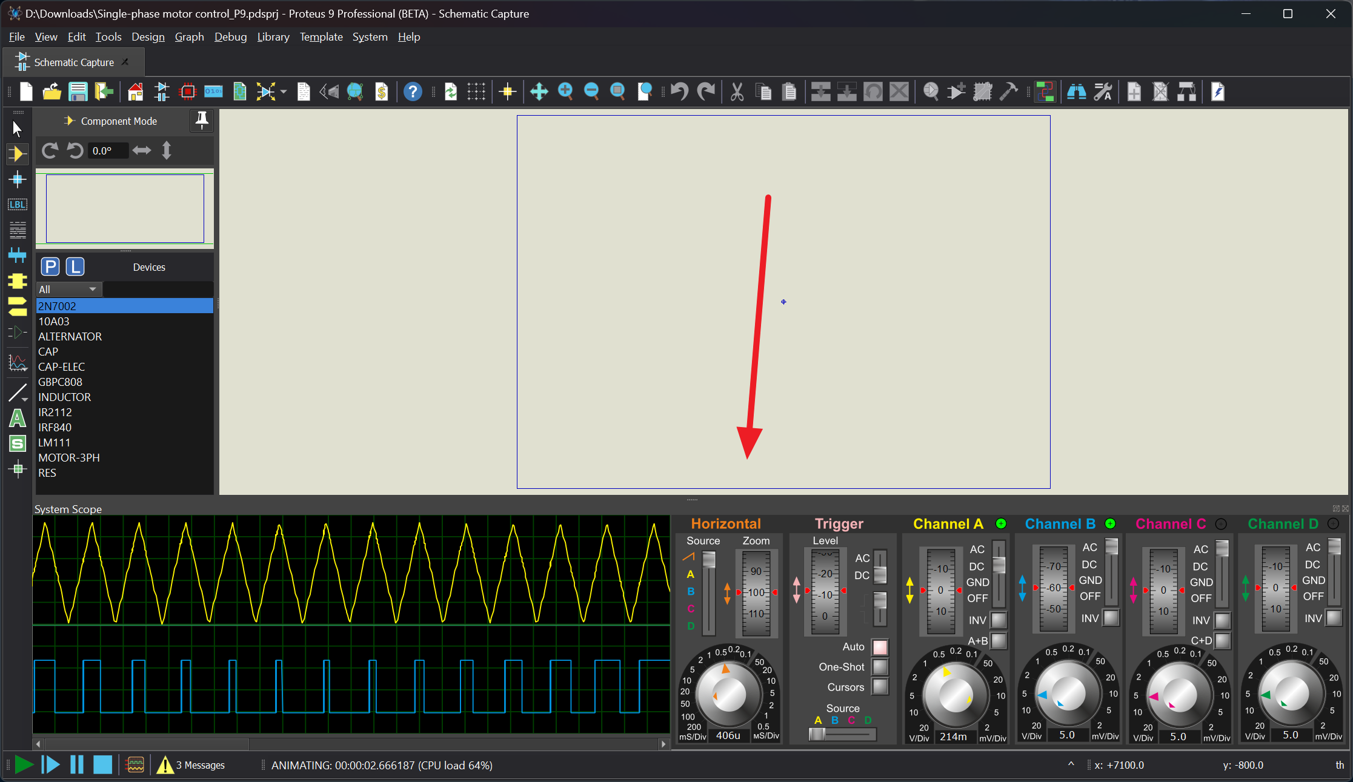This screenshot has width=1353, height=782.
Task: Click the P pick-devices button
Action: click(x=50, y=267)
